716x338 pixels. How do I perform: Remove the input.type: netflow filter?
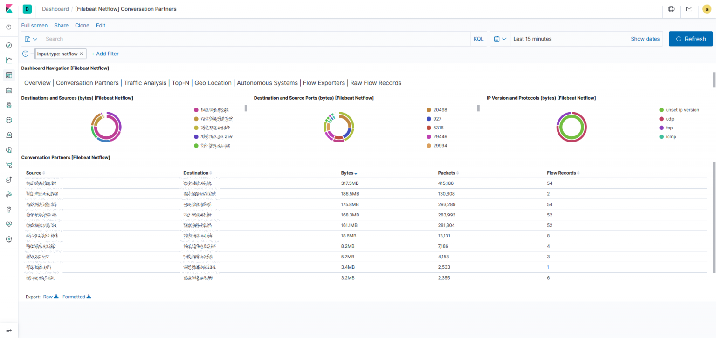pos(81,54)
